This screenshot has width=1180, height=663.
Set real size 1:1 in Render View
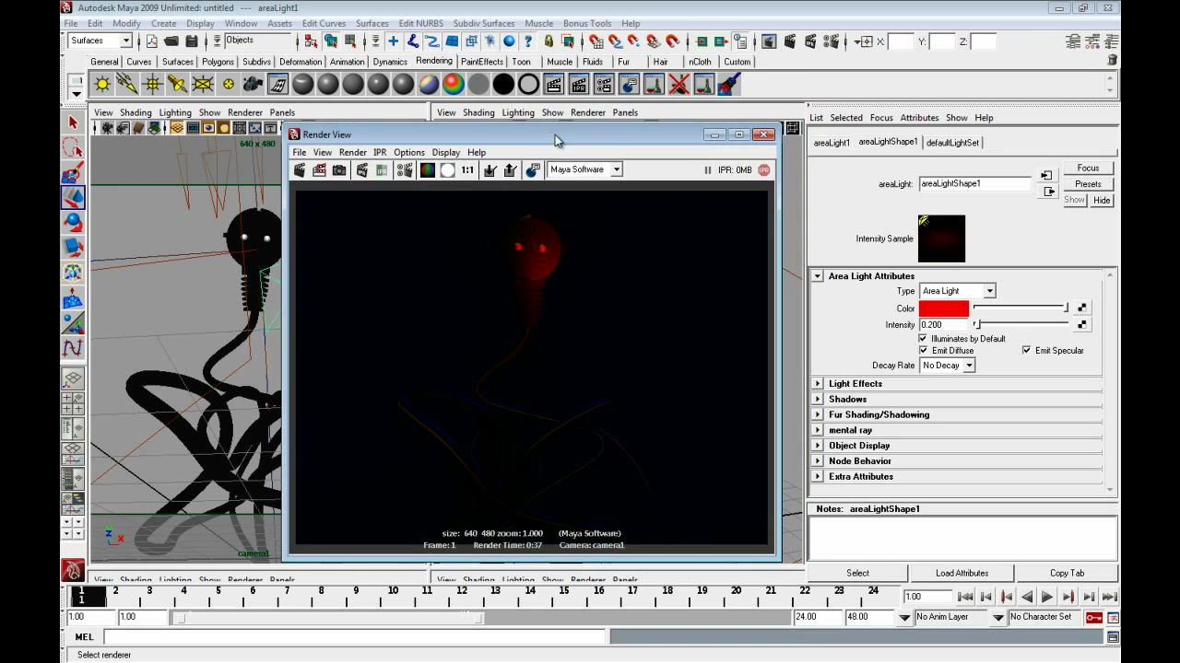tap(467, 170)
